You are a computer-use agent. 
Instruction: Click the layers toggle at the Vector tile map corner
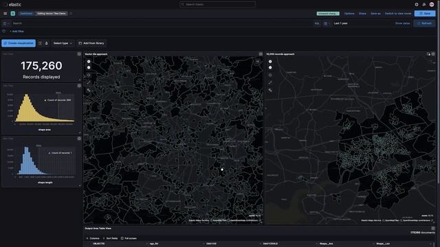click(257, 61)
